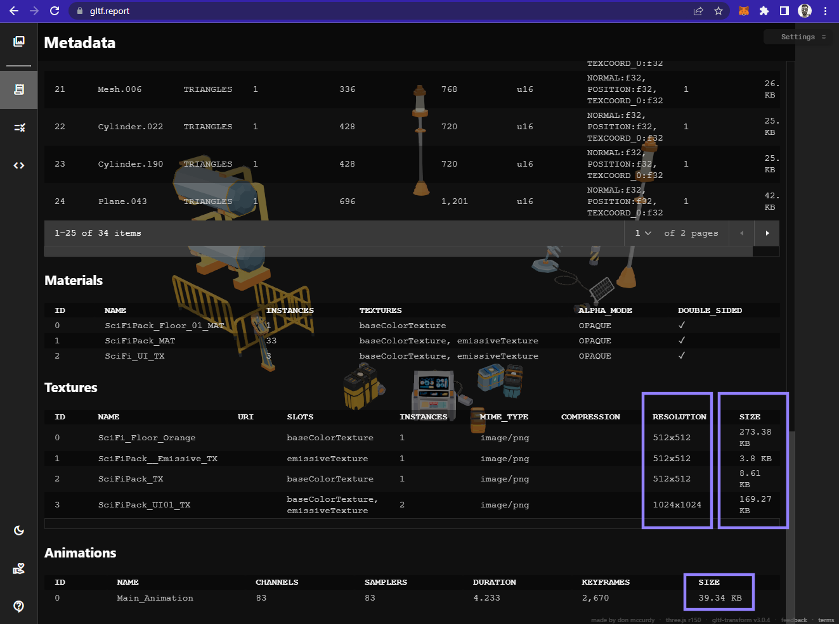Go to next page of meshes table
The height and width of the screenshot is (624, 839).
pyautogui.click(x=767, y=233)
